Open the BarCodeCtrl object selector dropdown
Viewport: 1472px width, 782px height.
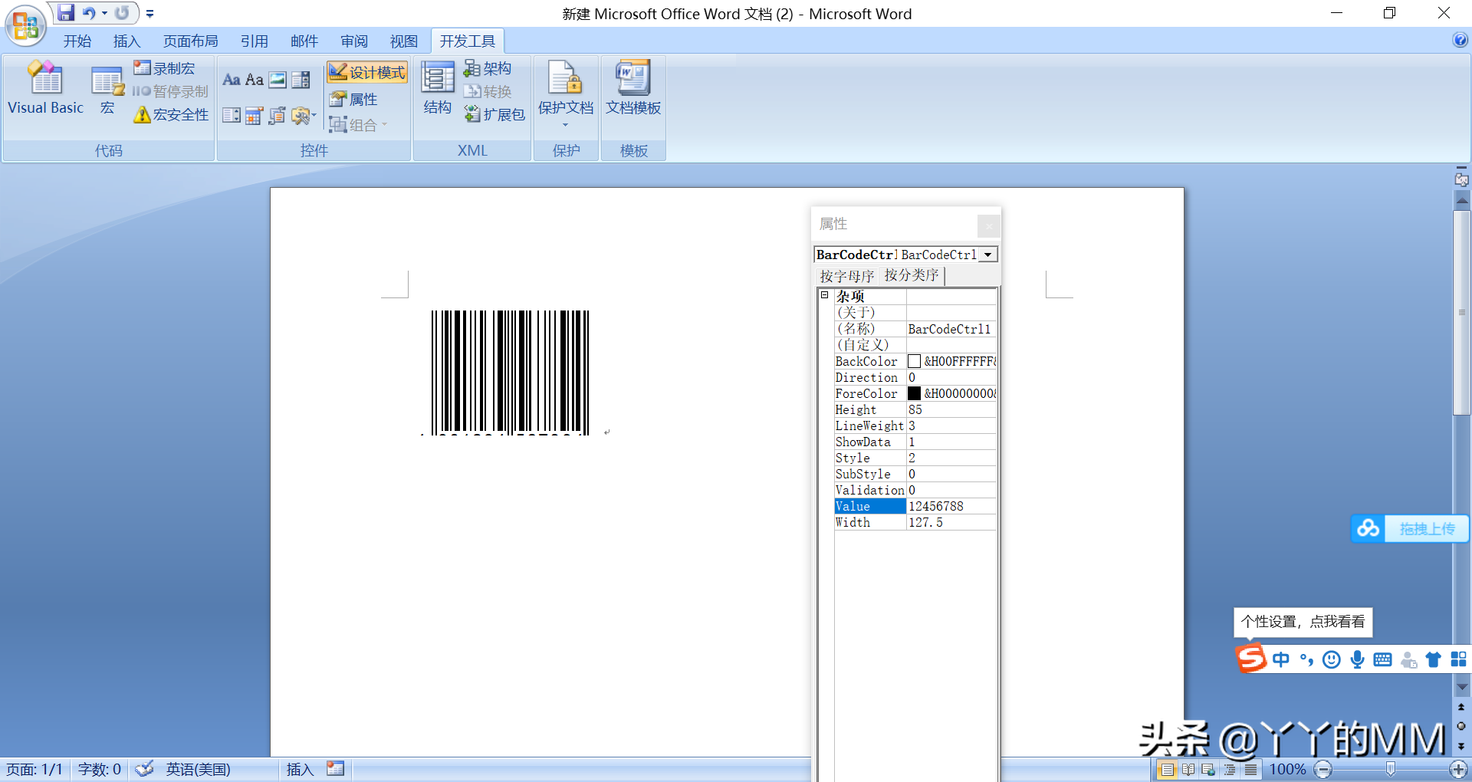point(988,255)
